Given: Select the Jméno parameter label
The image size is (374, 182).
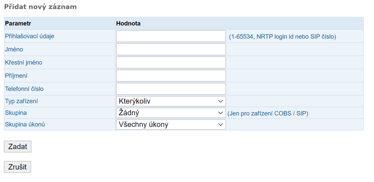Looking at the screenshot, I should point(14,49).
